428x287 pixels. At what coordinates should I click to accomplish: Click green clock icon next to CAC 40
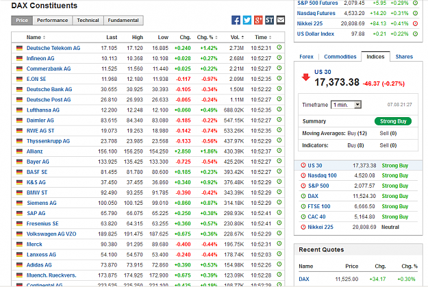point(303,217)
